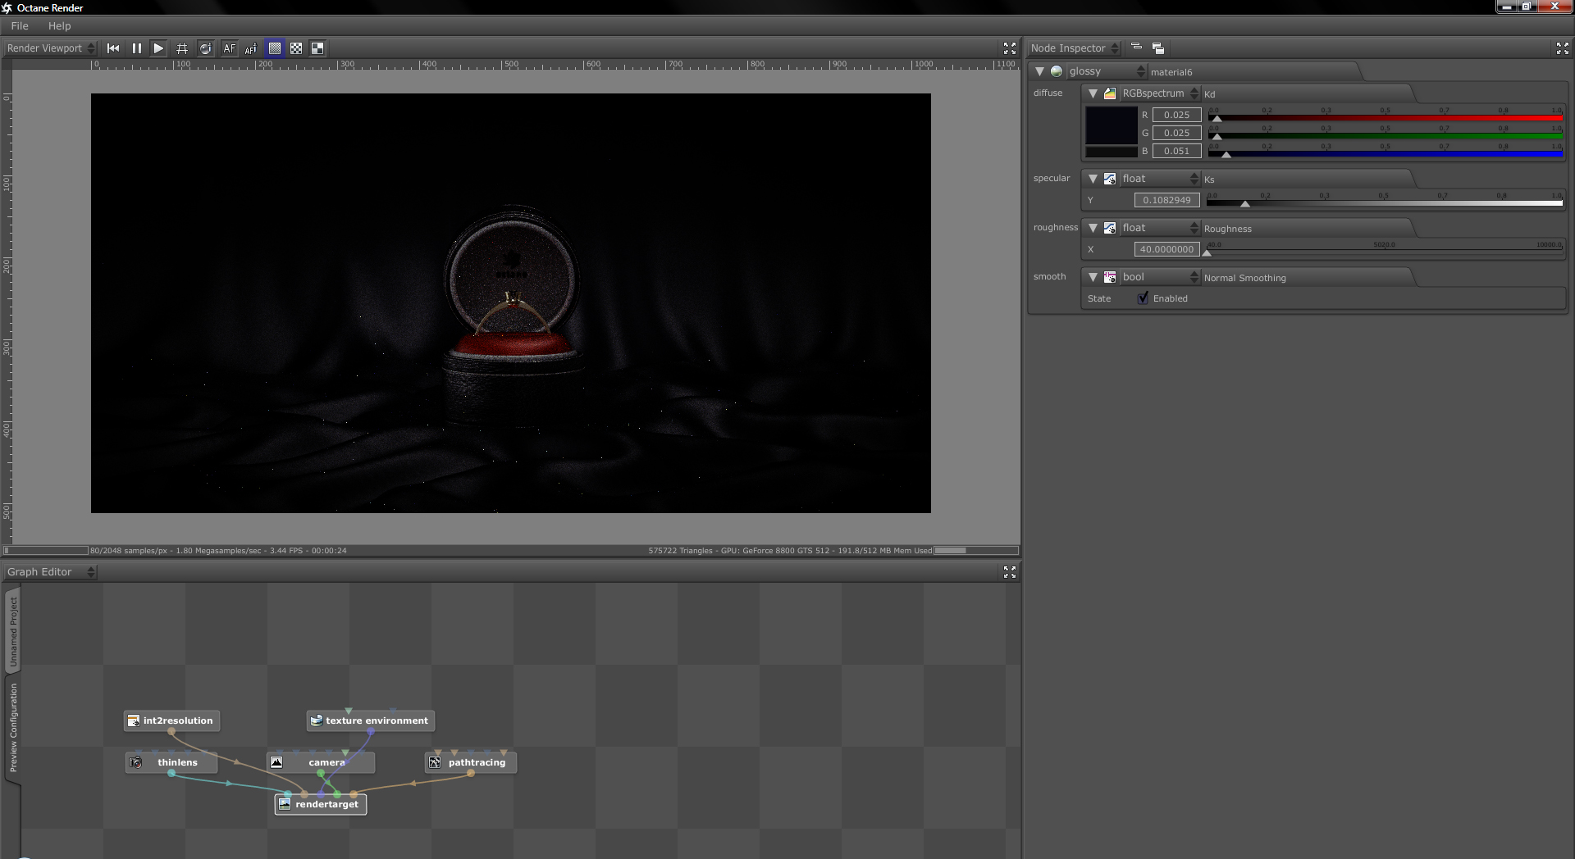The width and height of the screenshot is (1575, 859).
Task: Click the hash grid icon in viewport toolbar
Action: [x=182, y=48]
